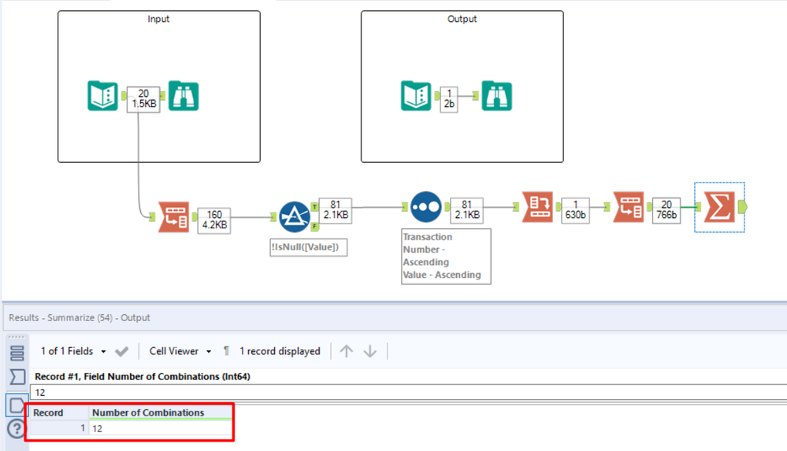The image size is (787, 451).
Task: Click the 81 / 2.1KB label after Filter
Action: click(x=336, y=209)
